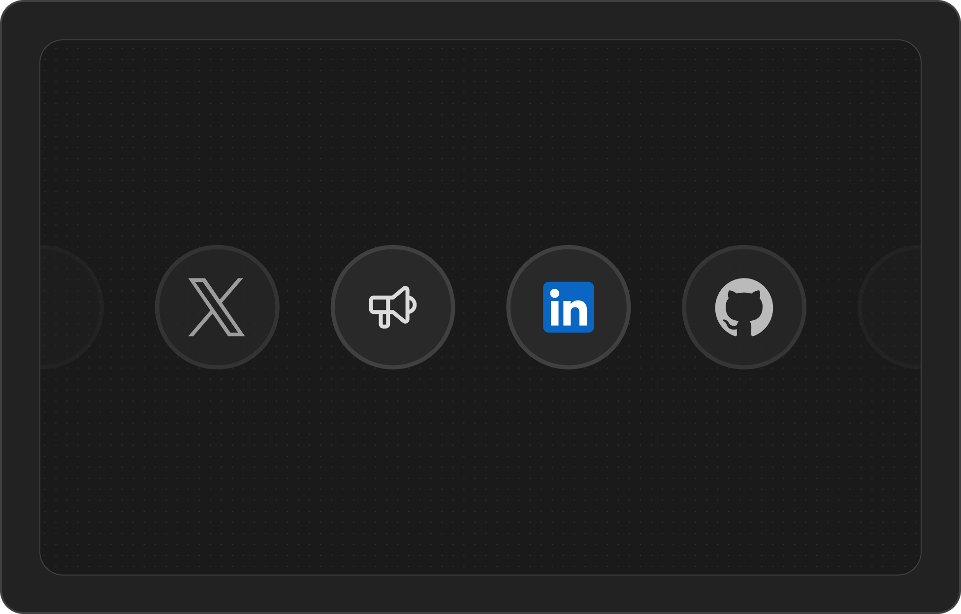Choose the round GitHub button
Image resolution: width=961 pixels, height=614 pixels.
click(744, 307)
